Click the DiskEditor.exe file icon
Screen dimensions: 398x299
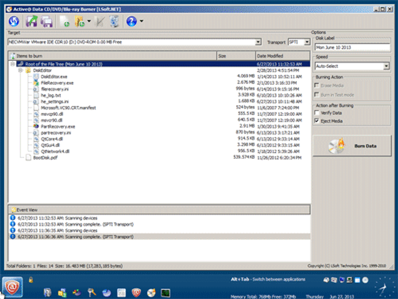point(36,76)
